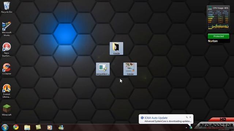Click the Norton Protected status button
Screen dimensions: 234x131
pyautogui.click(x=219, y=36)
